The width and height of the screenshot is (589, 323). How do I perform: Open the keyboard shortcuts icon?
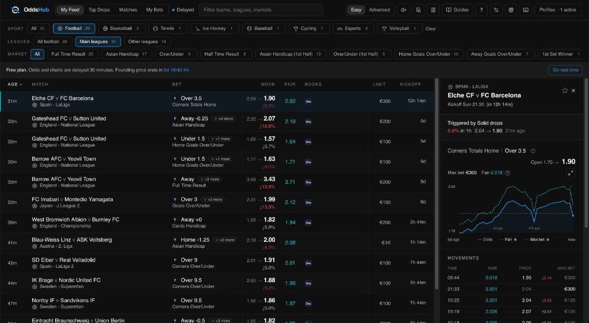pos(526,10)
